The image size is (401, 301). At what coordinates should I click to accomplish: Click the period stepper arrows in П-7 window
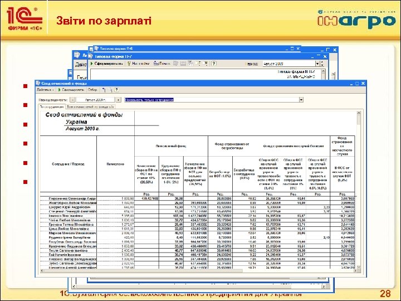tap(322, 64)
